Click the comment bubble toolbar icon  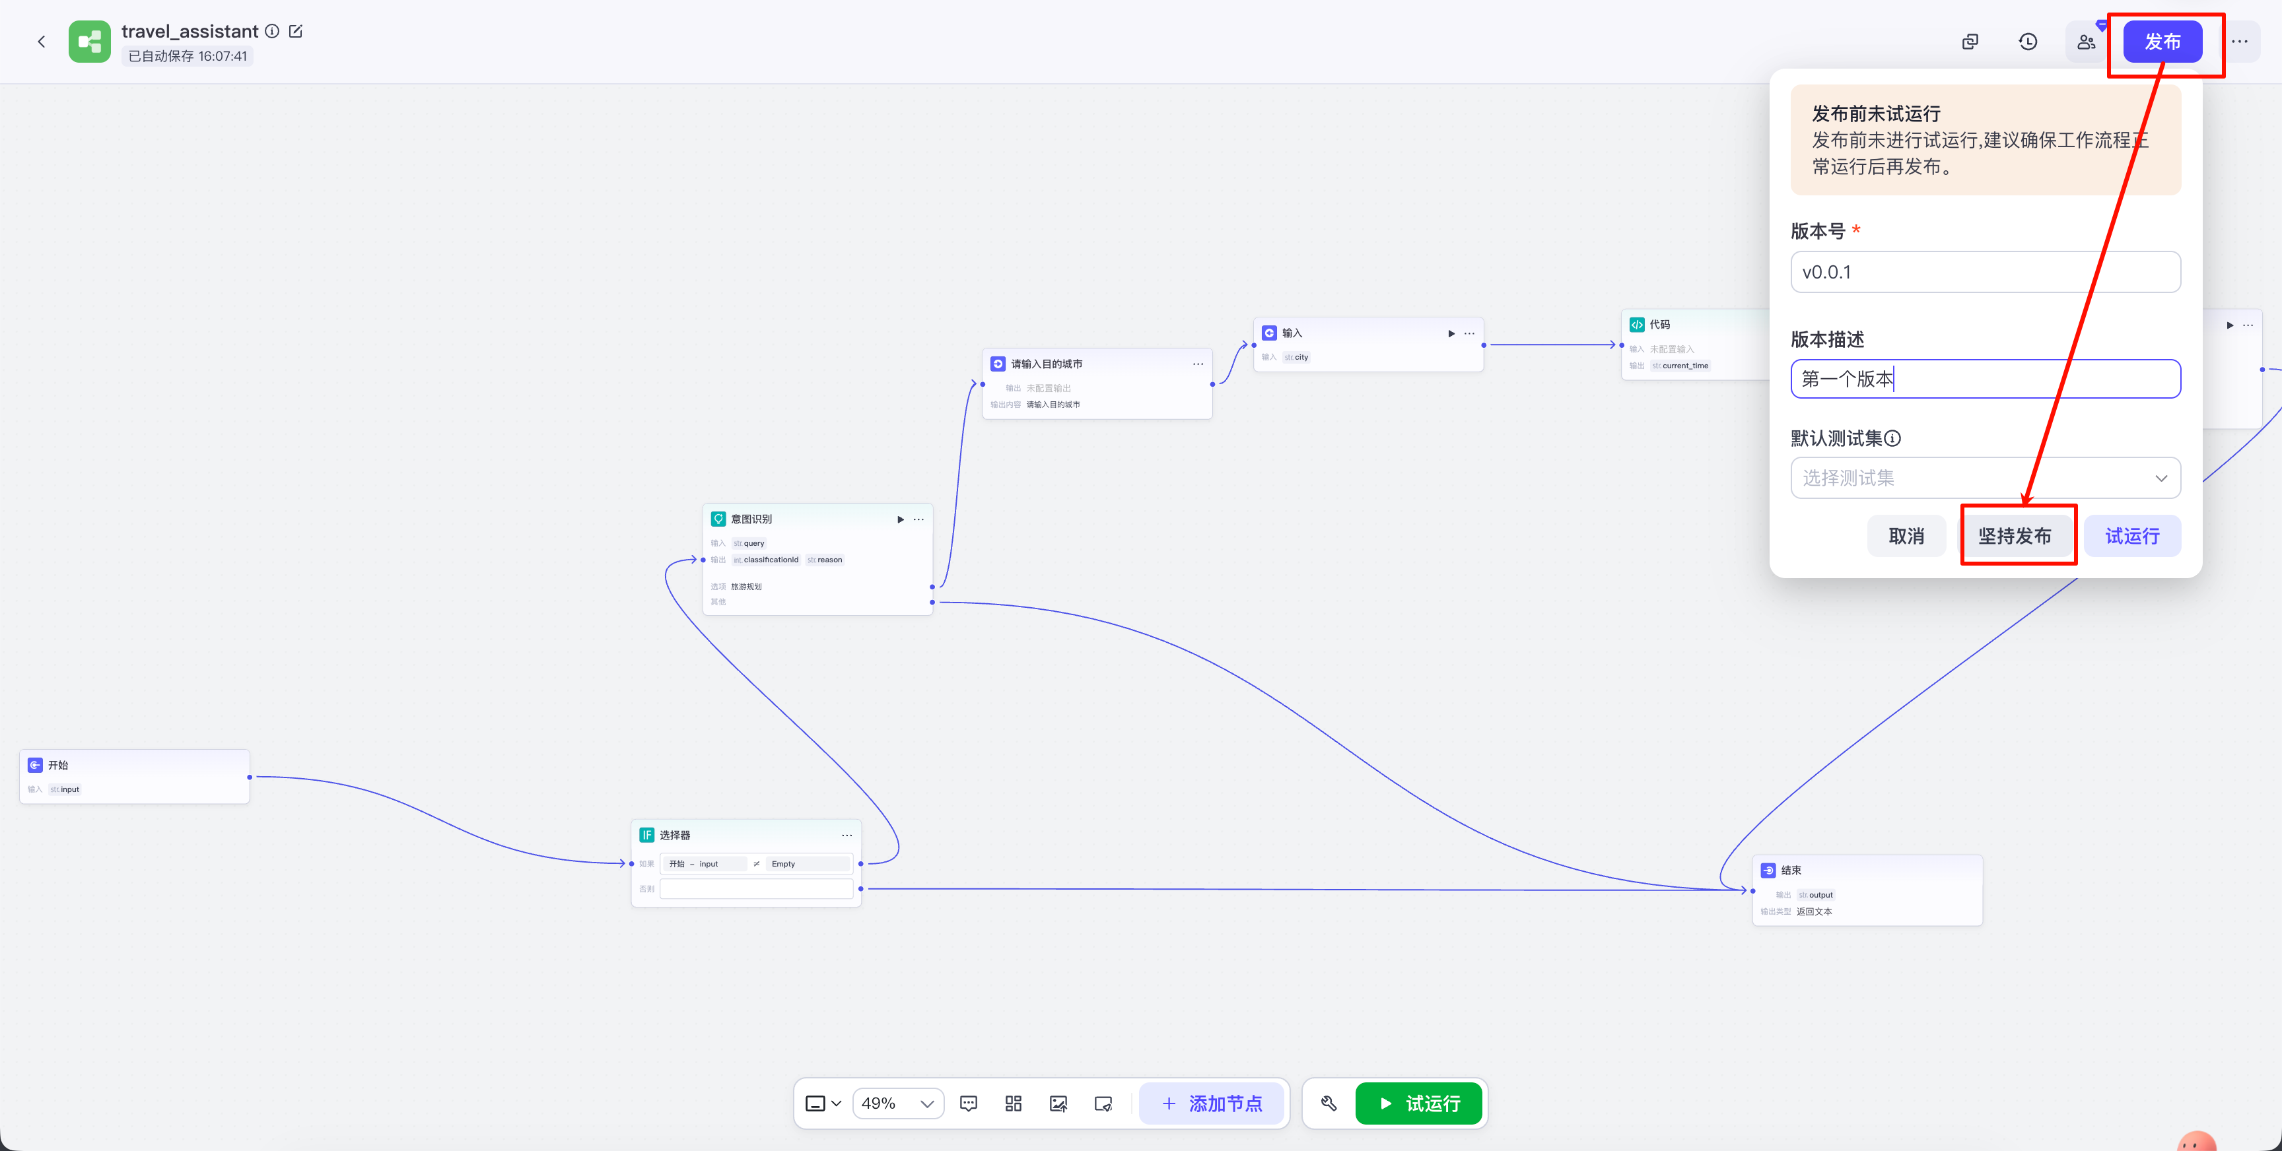point(968,1103)
